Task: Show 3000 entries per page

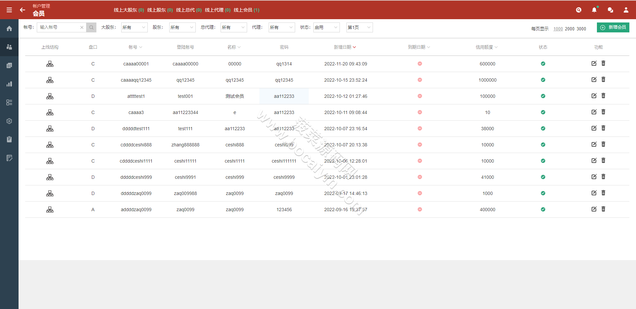Action: pyautogui.click(x=581, y=29)
